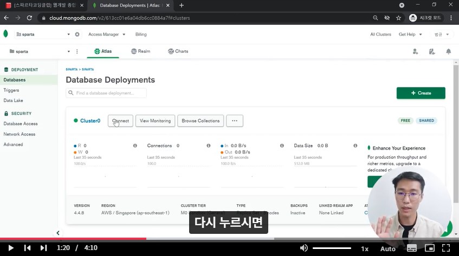Adjust the volume slider

coord(332,248)
